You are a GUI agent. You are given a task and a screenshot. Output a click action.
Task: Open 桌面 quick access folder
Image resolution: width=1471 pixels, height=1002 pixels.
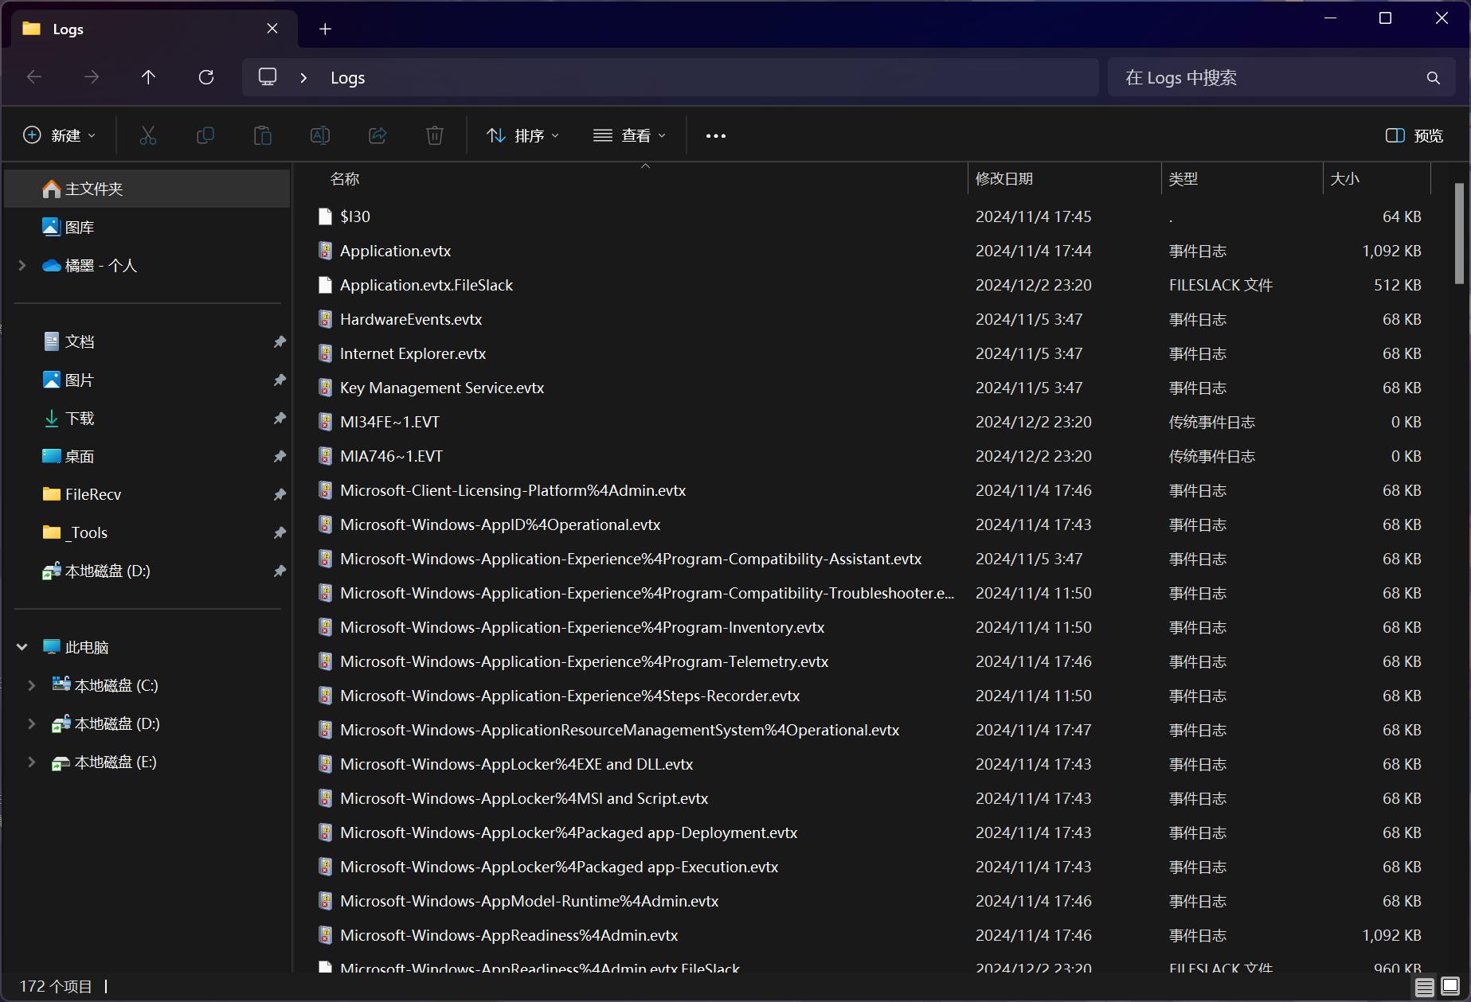coord(147,456)
